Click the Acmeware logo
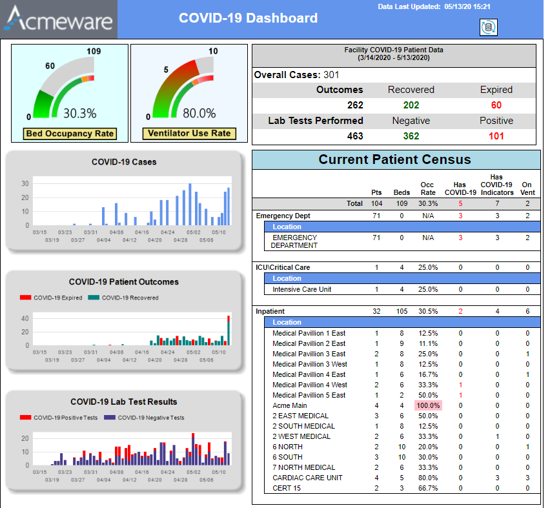The image size is (550, 508). (58, 19)
